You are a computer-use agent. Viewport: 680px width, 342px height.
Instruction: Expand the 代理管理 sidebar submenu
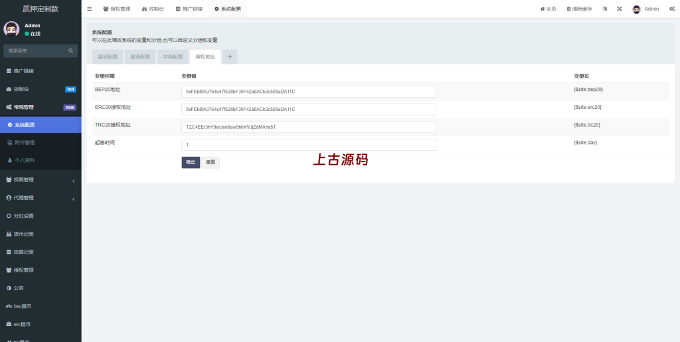41,198
